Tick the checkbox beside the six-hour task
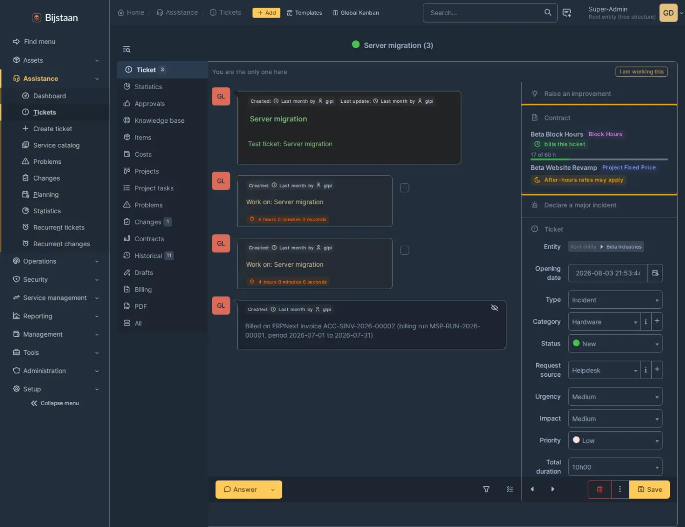This screenshot has width=685, height=527. pyautogui.click(x=405, y=188)
